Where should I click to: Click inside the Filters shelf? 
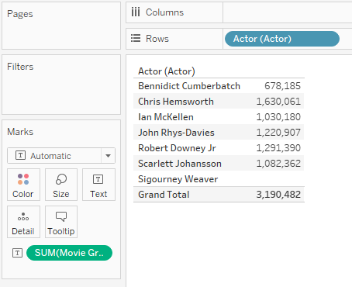point(61,85)
